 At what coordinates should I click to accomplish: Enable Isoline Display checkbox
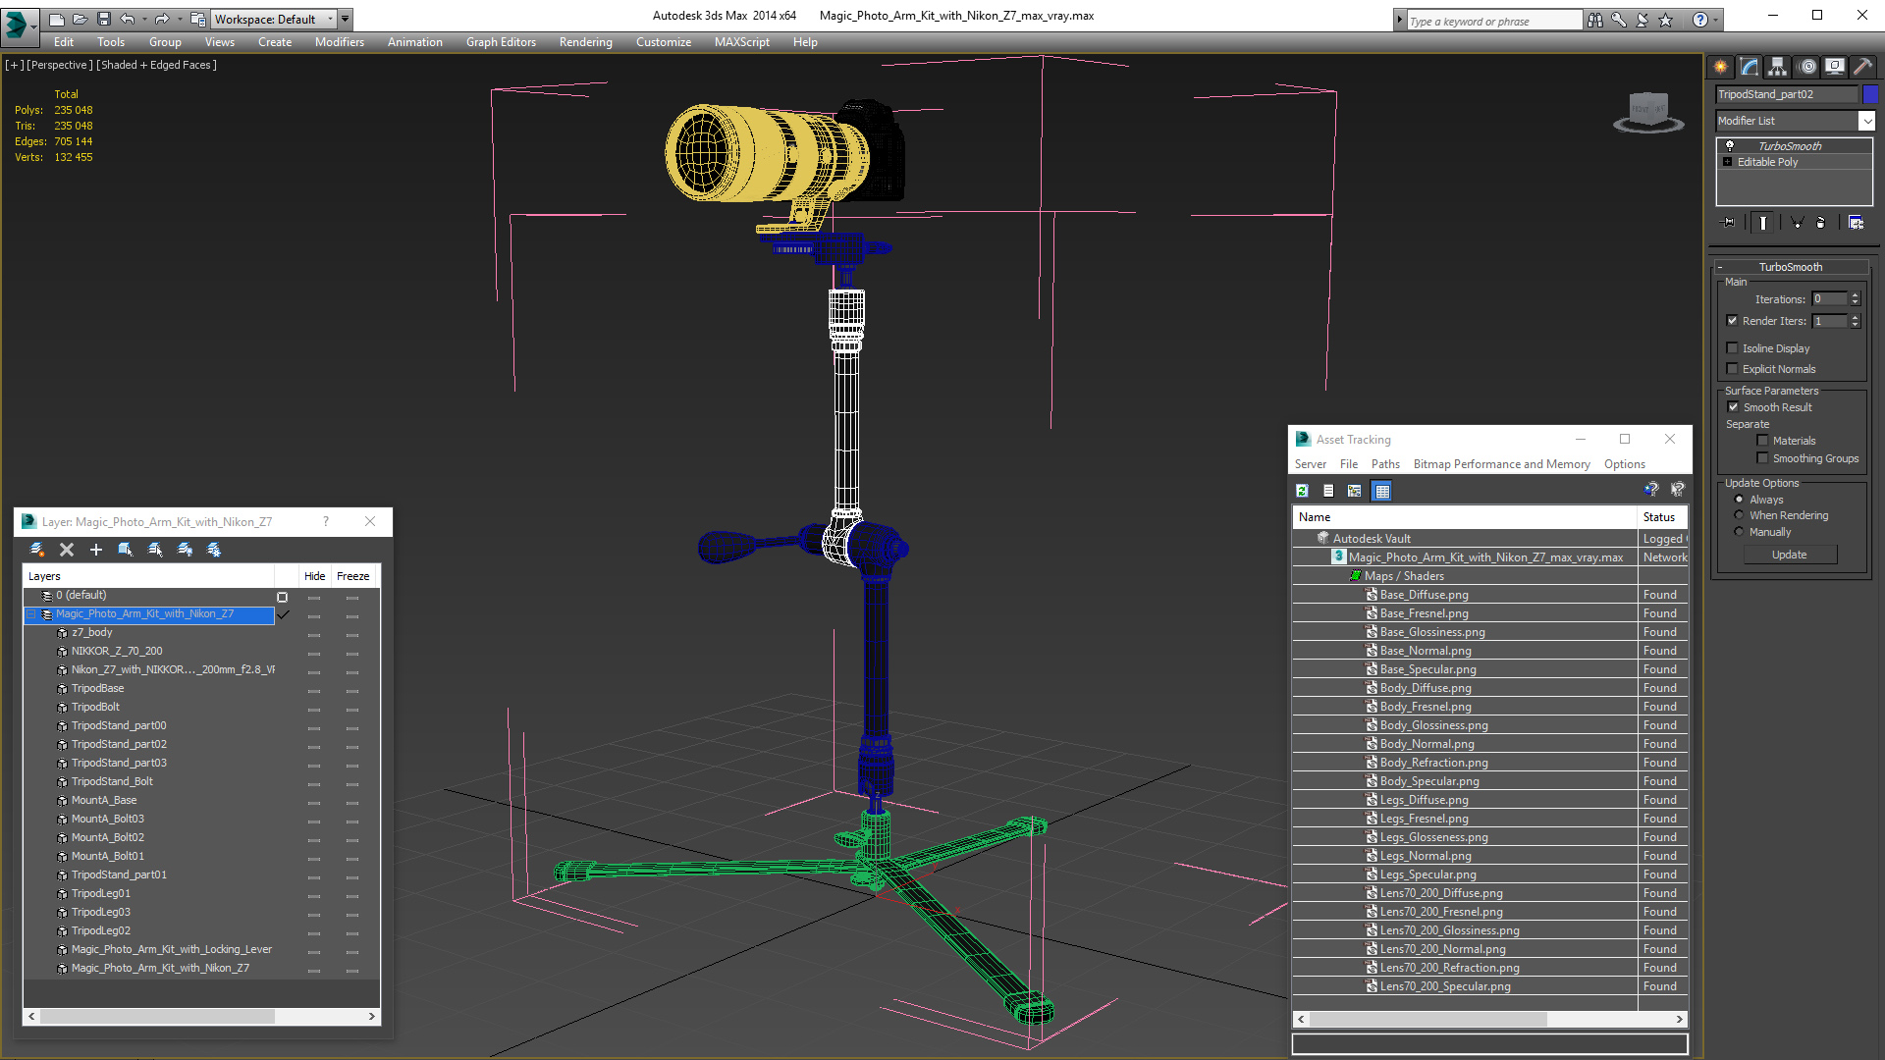point(1733,348)
